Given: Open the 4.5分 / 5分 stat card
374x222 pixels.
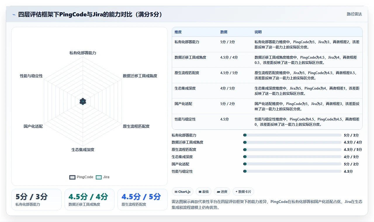Looking at the screenshot, I should tap(142, 200).
